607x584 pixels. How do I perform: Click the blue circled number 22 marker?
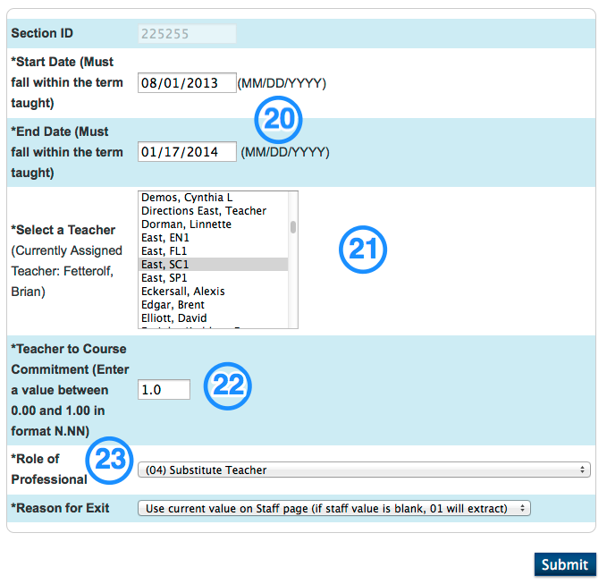click(x=229, y=385)
